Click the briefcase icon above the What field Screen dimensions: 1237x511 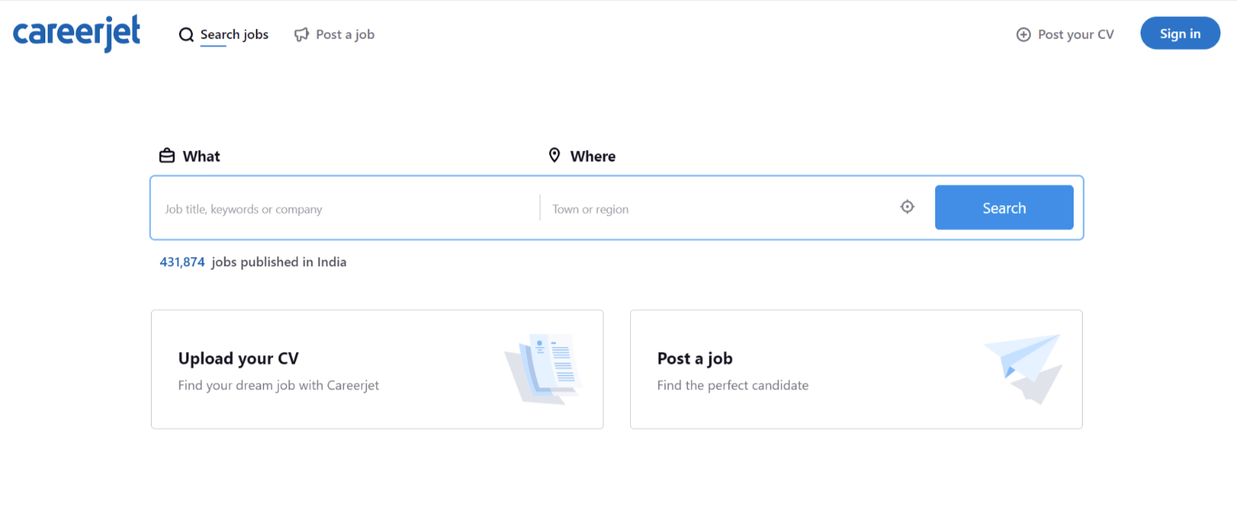[167, 155]
